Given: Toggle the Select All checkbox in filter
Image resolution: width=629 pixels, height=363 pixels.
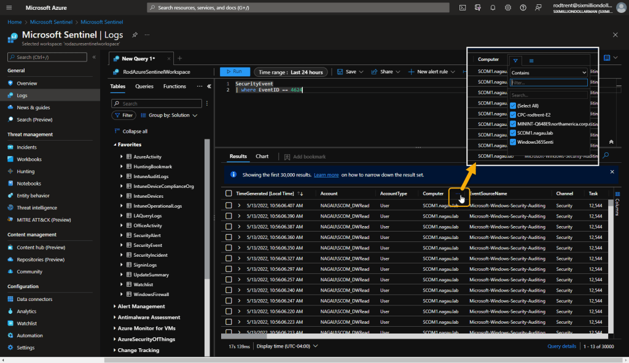Looking at the screenshot, I should (x=513, y=106).
